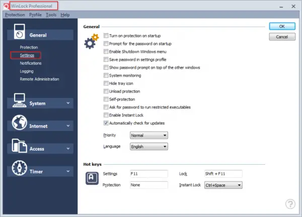Screen dimensions: 302x217
Task: Uncheck Automatically check for updates
Action: pyautogui.click(x=106, y=123)
